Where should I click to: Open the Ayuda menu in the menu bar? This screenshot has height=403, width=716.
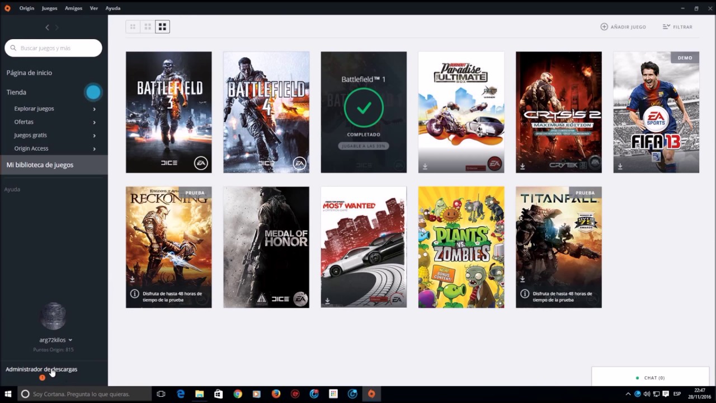(x=113, y=8)
